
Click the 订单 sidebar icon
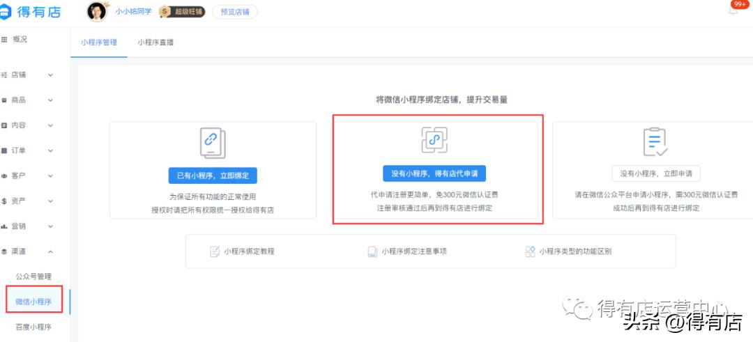(x=4, y=150)
